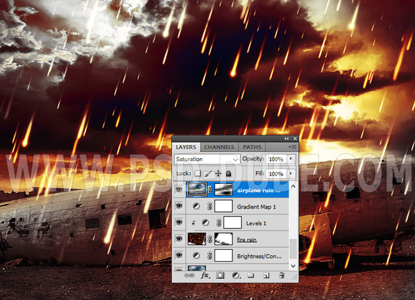
Task: Create a new layer group
Action: click(x=251, y=276)
